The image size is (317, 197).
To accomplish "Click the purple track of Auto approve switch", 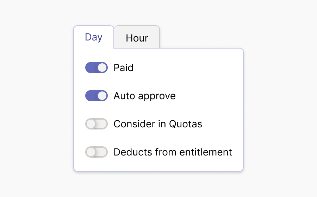I will (x=91, y=96).
